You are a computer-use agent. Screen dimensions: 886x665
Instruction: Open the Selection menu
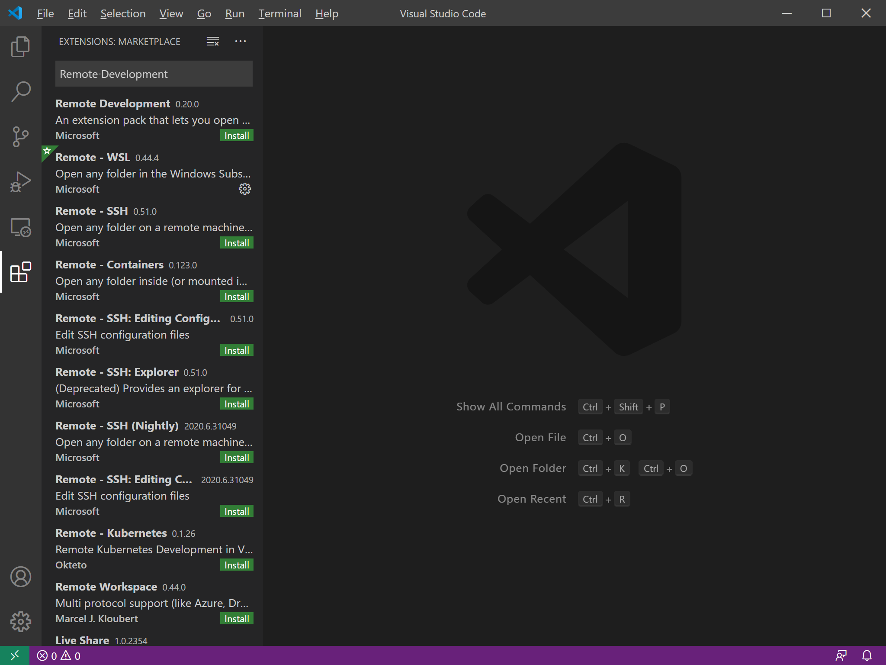[123, 13]
